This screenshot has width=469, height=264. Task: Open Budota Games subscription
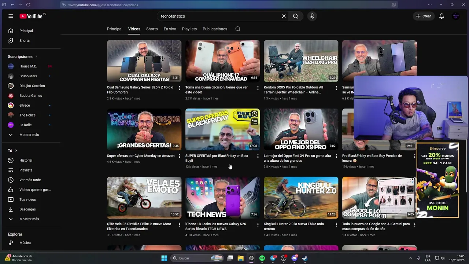[30, 96]
